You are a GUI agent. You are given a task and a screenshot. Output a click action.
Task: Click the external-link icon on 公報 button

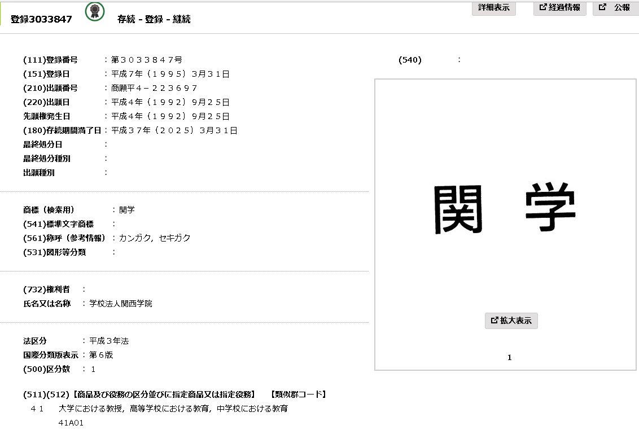coord(602,7)
